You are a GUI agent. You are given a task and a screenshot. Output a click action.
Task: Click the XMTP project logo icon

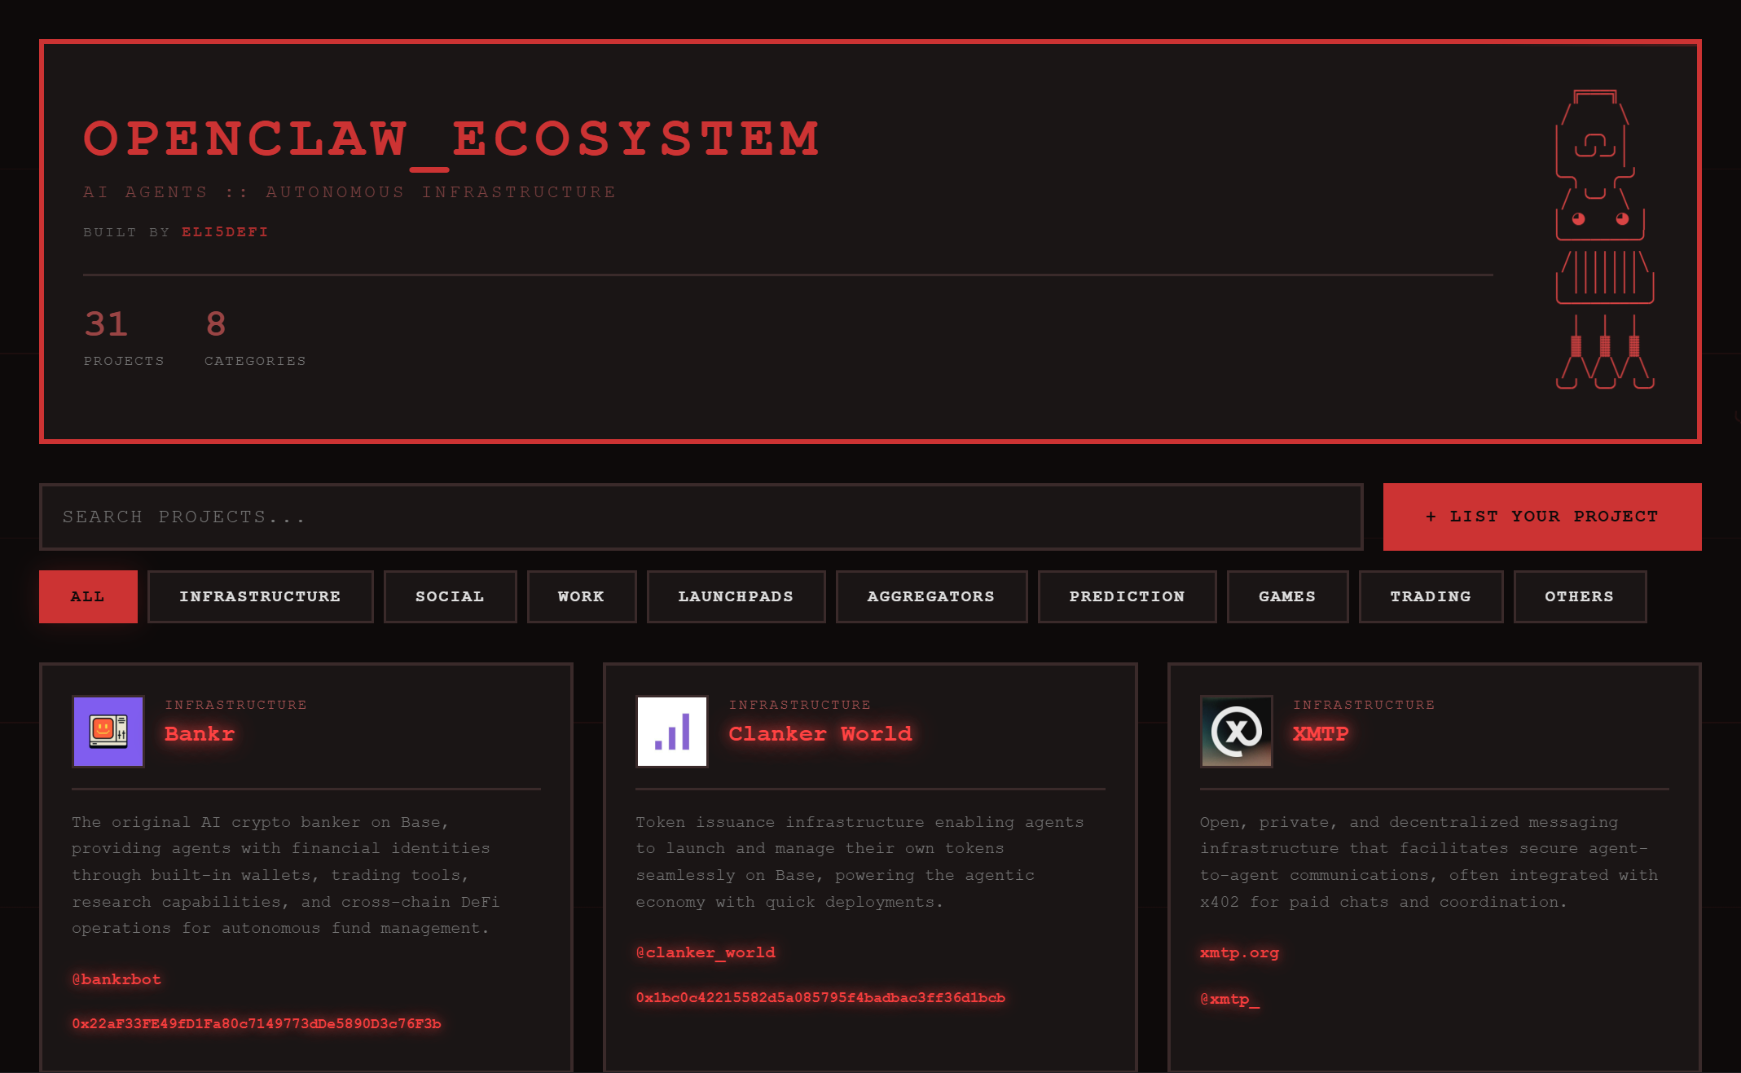[x=1236, y=731]
